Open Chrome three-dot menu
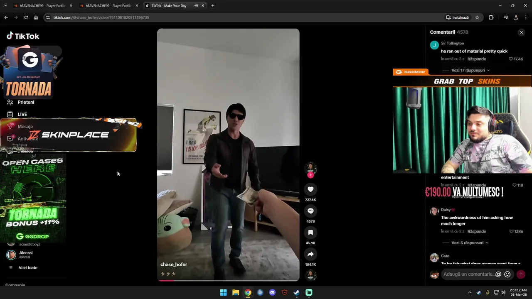The width and height of the screenshot is (532, 299). point(526,17)
